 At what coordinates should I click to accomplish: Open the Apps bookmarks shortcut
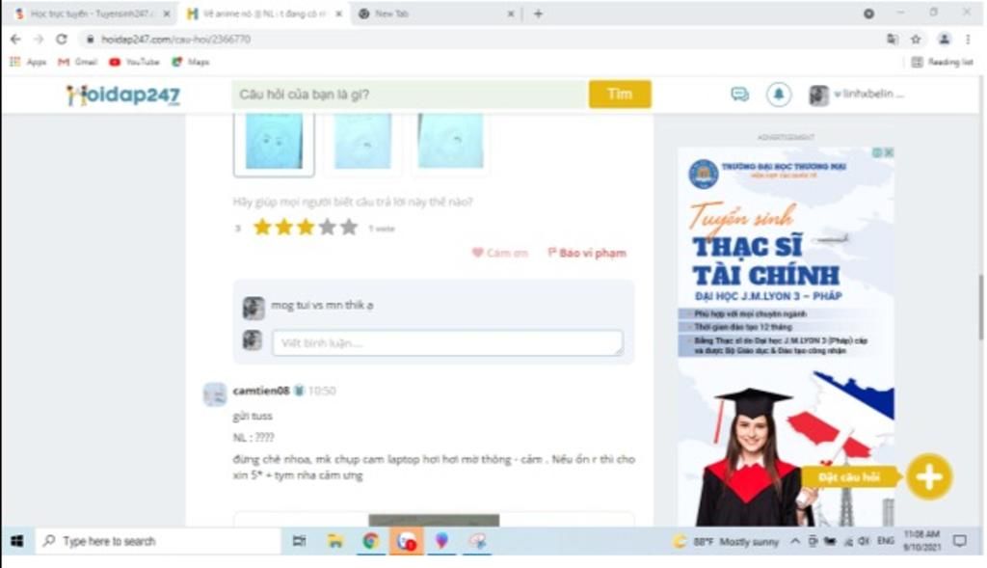pyautogui.click(x=28, y=62)
